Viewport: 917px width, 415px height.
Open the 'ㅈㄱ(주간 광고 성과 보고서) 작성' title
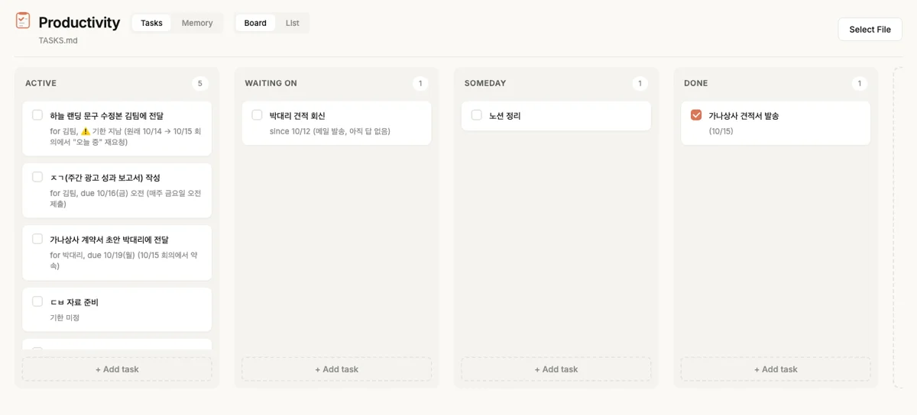coord(105,178)
